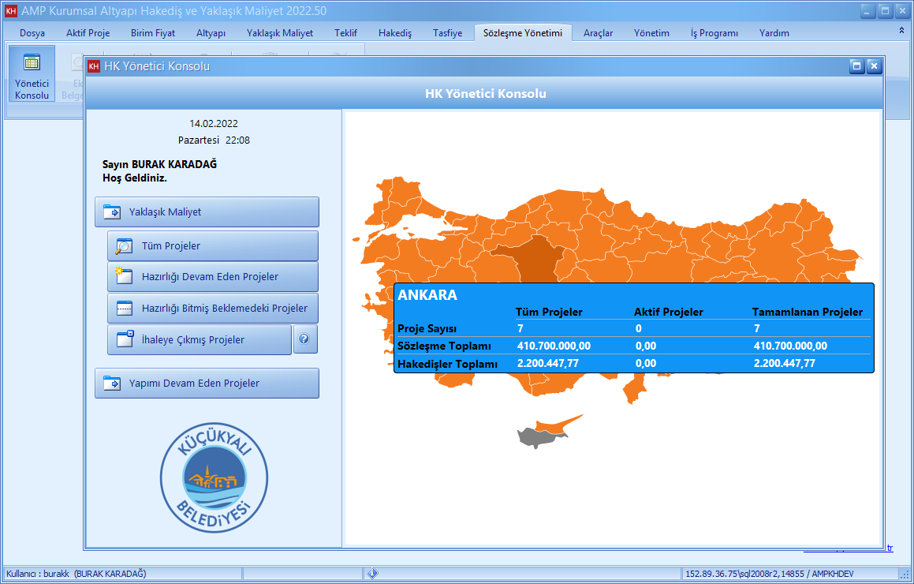
Task: Open Hazırlığı Devam Eden Projeler
Action: tap(212, 276)
